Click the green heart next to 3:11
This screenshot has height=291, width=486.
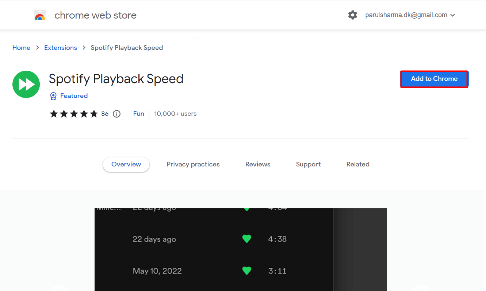[x=247, y=271]
